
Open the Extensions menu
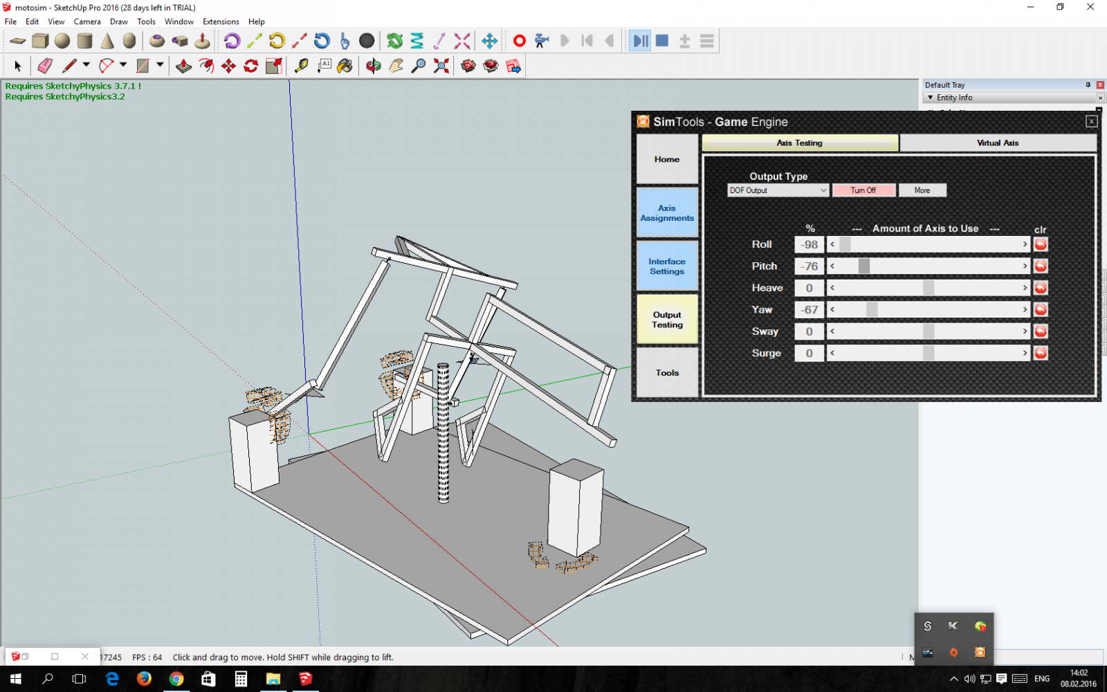(221, 21)
